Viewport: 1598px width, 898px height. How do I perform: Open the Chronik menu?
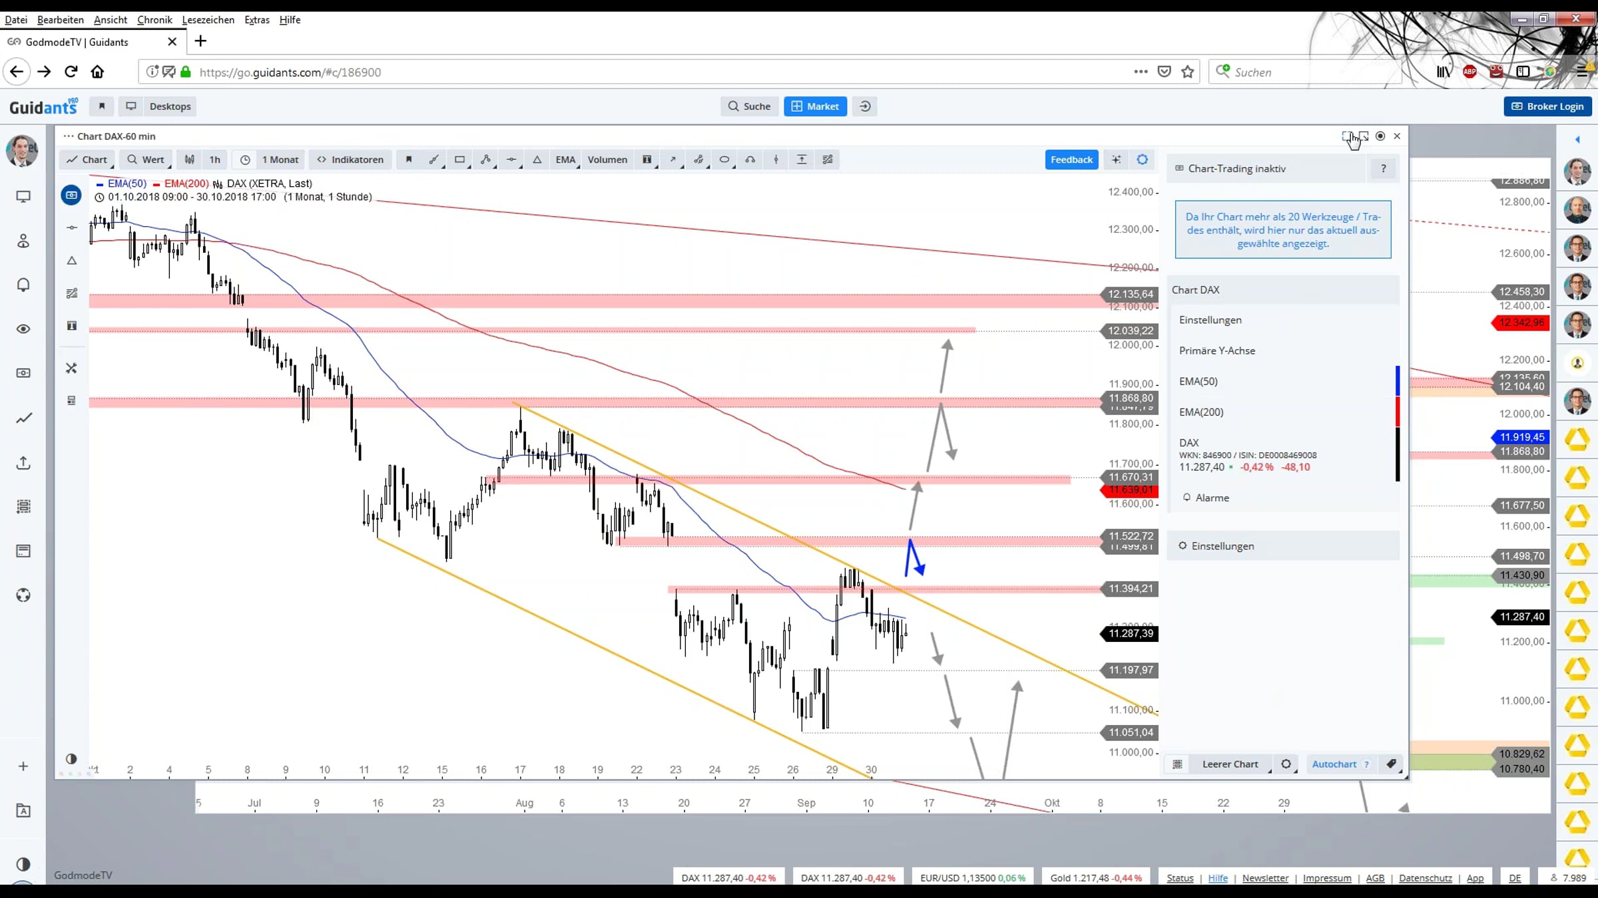[154, 20]
